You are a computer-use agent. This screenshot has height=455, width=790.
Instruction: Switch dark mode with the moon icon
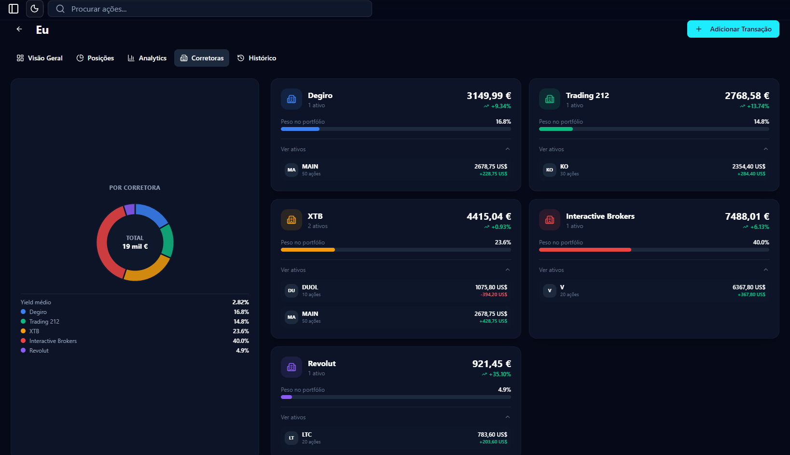(x=35, y=9)
